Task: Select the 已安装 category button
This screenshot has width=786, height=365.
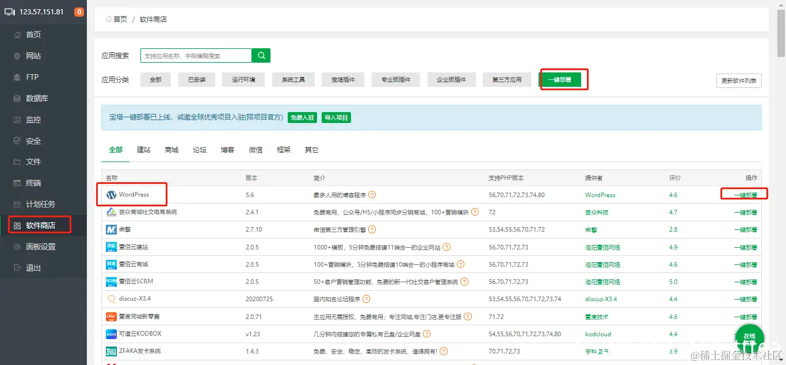Action: pos(196,80)
